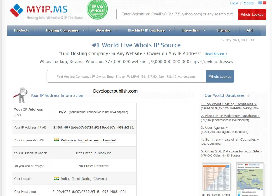Open the Sitemap menu
272x196 pixels.
[x=223, y=30]
